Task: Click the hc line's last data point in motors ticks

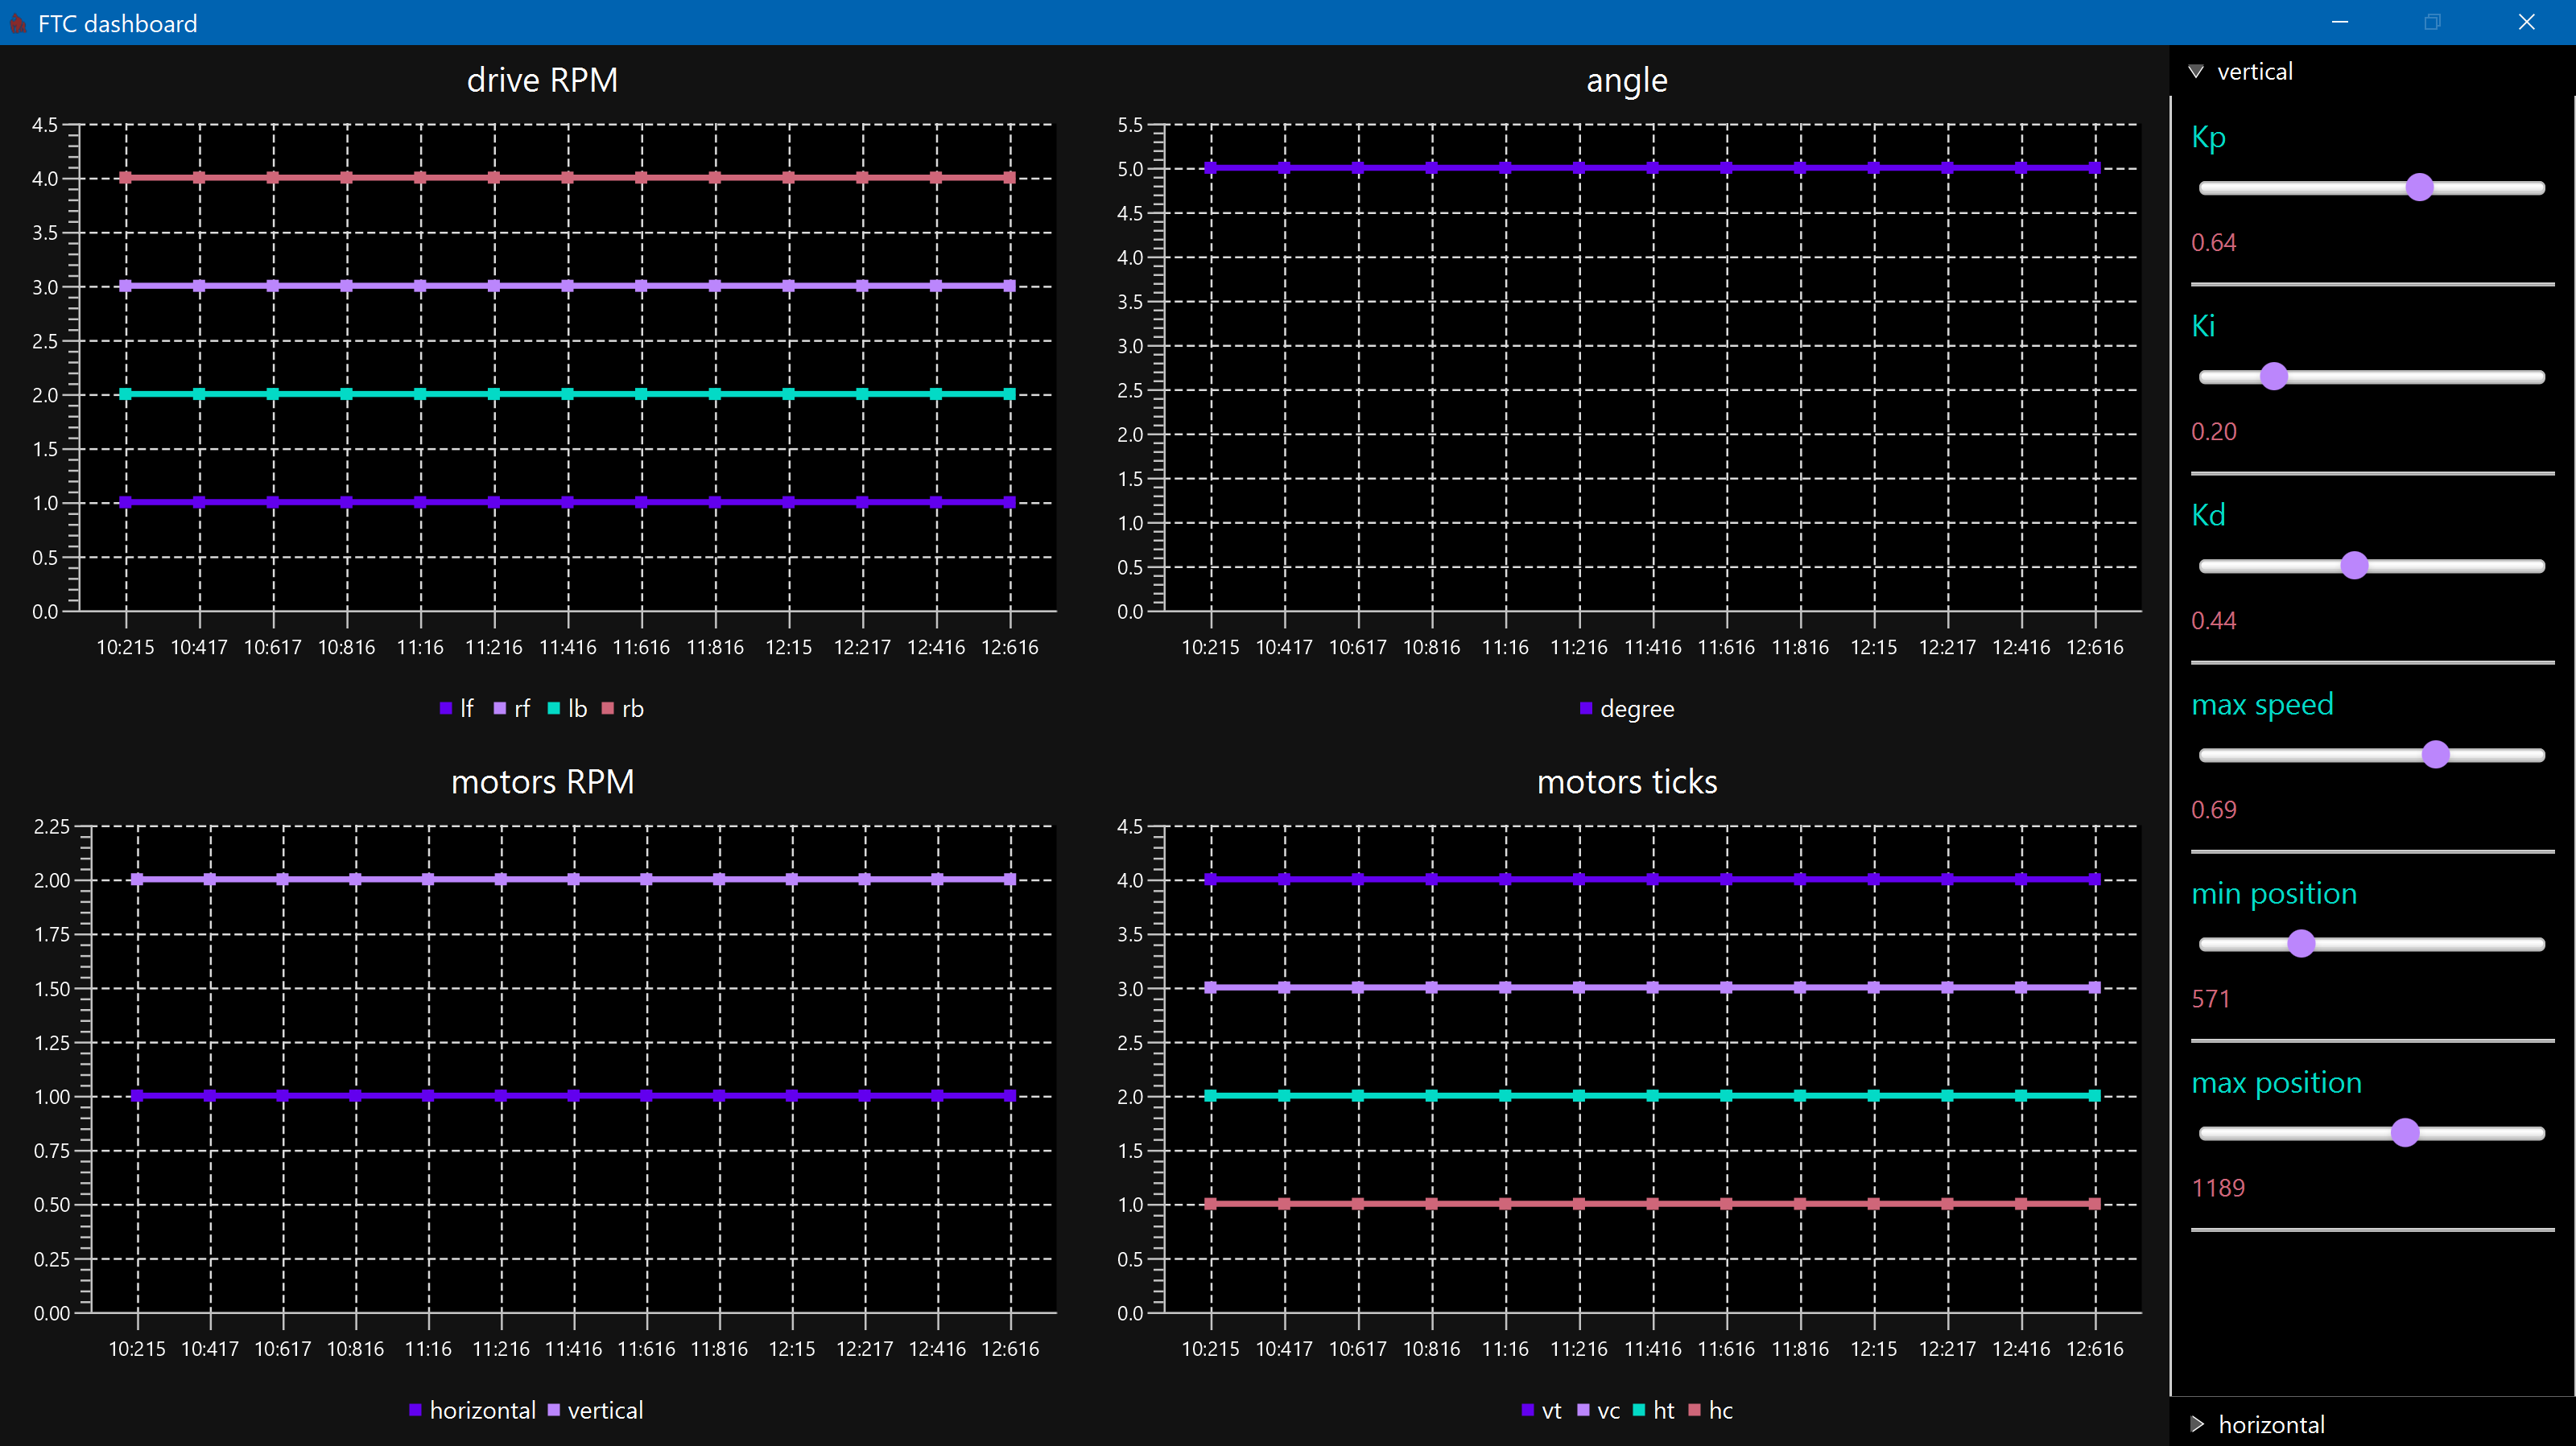Action: (x=2095, y=1203)
